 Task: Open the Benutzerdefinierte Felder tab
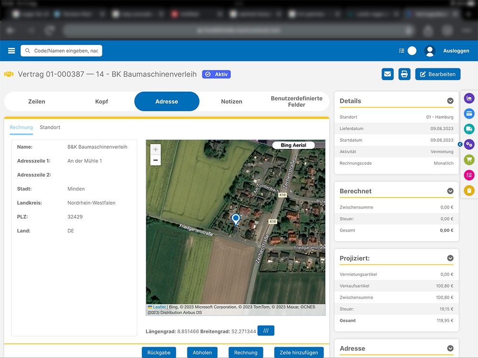[297, 101]
